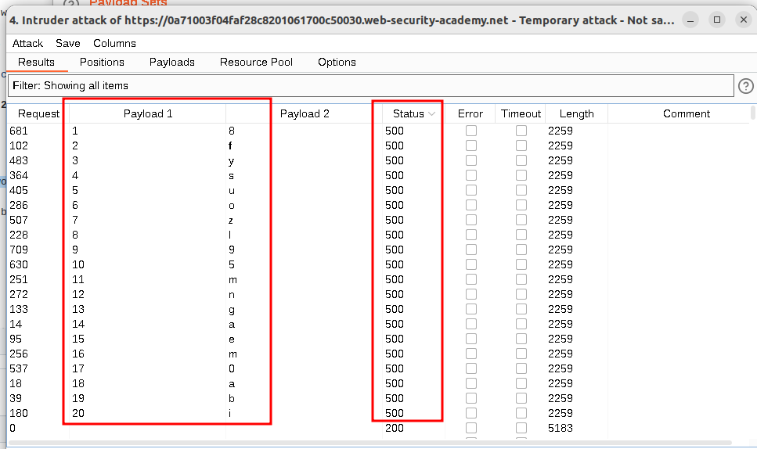This screenshot has height=449, width=757.
Task: Toggle Error checkbox for request 709
Action: coord(471,250)
